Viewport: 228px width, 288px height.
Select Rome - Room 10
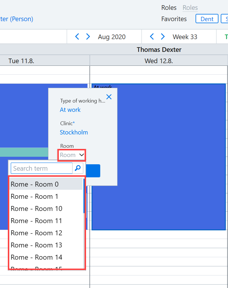coord(46,209)
